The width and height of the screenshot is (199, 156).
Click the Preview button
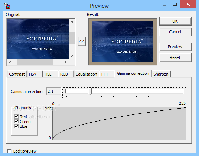175,47
